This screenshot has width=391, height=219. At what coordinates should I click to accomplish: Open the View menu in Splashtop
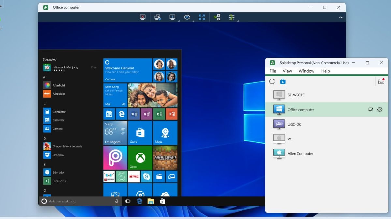(x=287, y=71)
